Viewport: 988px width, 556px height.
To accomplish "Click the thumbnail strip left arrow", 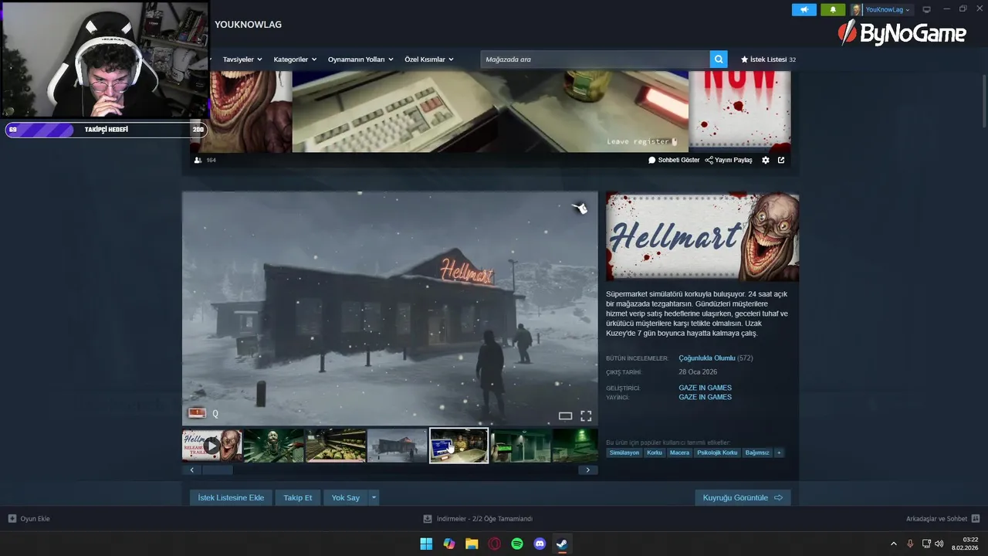I will [191, 470].
